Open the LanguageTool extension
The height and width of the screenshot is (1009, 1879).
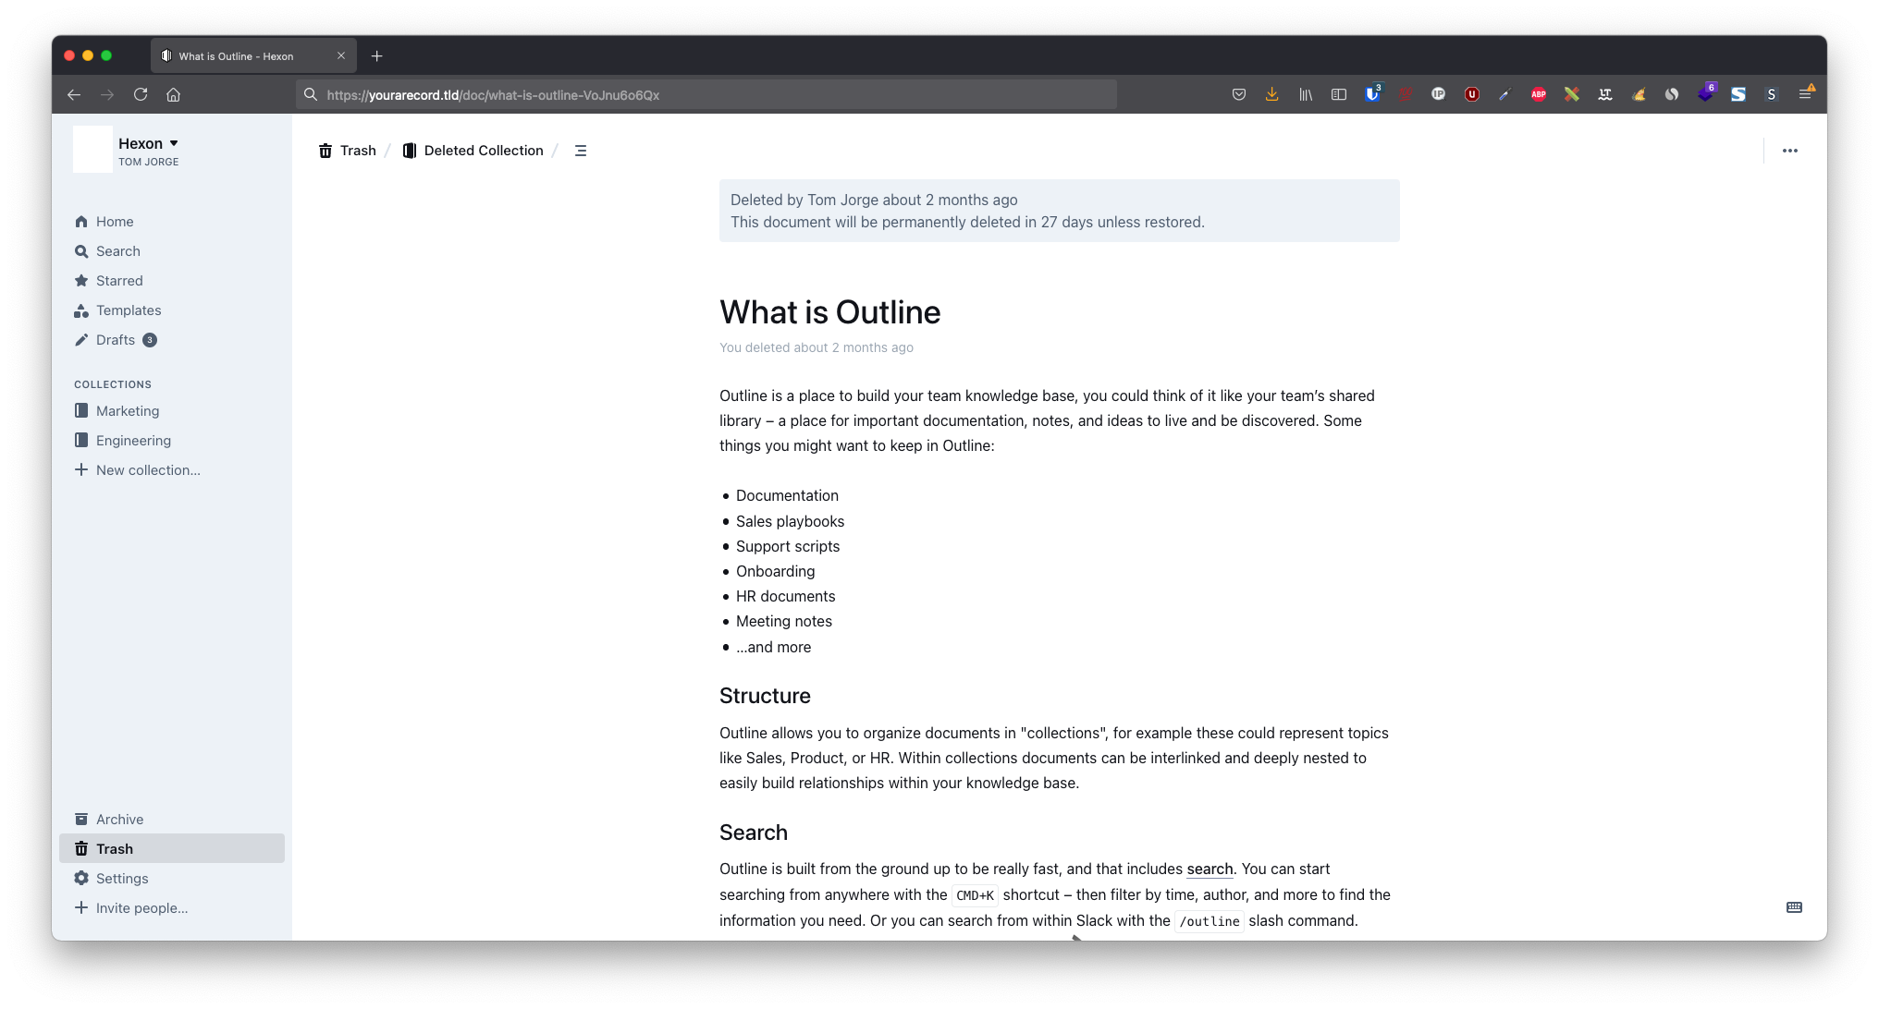(1605, 94)
